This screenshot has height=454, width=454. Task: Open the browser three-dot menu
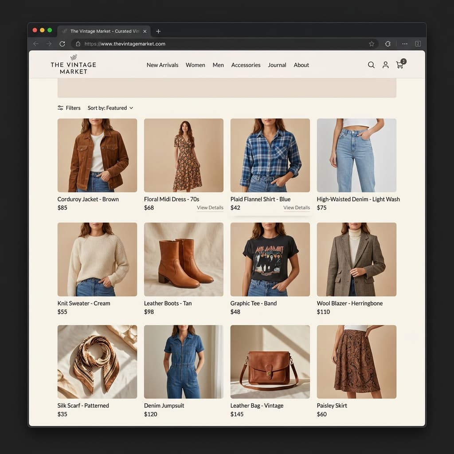[404, 43]
